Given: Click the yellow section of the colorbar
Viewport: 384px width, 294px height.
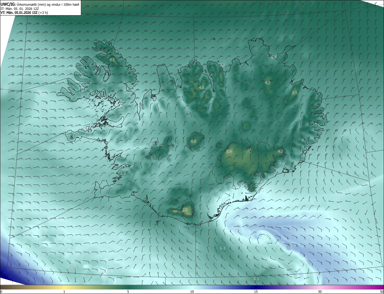Looking at the screenshot, I should tap(64, 287).
